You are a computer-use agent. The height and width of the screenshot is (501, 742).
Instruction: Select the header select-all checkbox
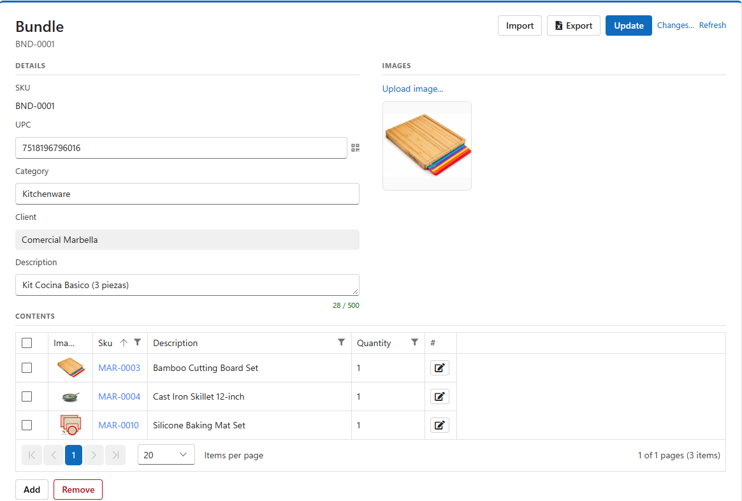pyautogui.click(x=27, y=343)
